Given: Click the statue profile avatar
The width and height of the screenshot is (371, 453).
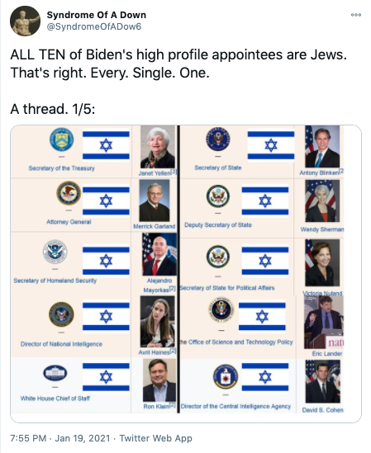Looking at the screenshot, I should click(x=25, y=21).
